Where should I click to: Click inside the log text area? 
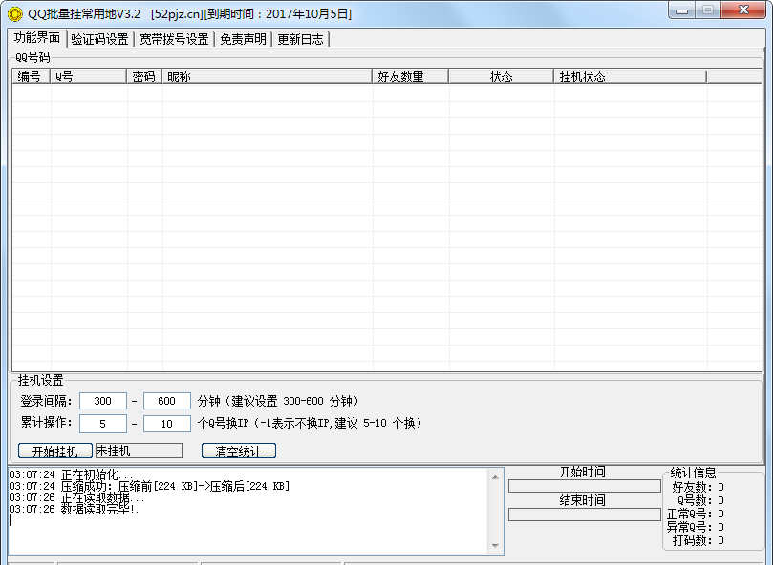(x=248, y=511)
